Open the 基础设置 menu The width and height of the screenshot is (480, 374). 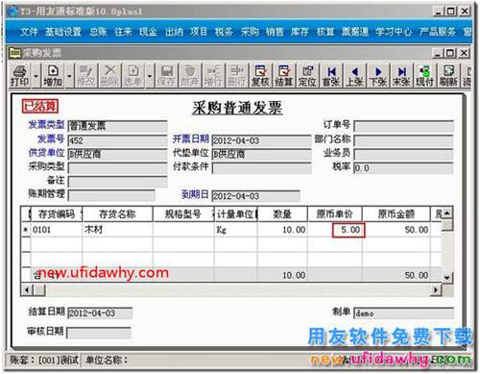coord(63,32)
